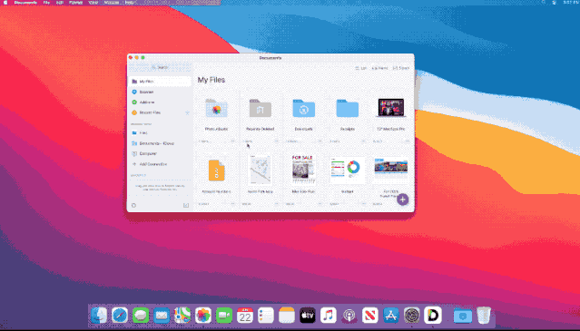Launch FaceTime from the Dock

pyautogui.click(x=224, y=316)
